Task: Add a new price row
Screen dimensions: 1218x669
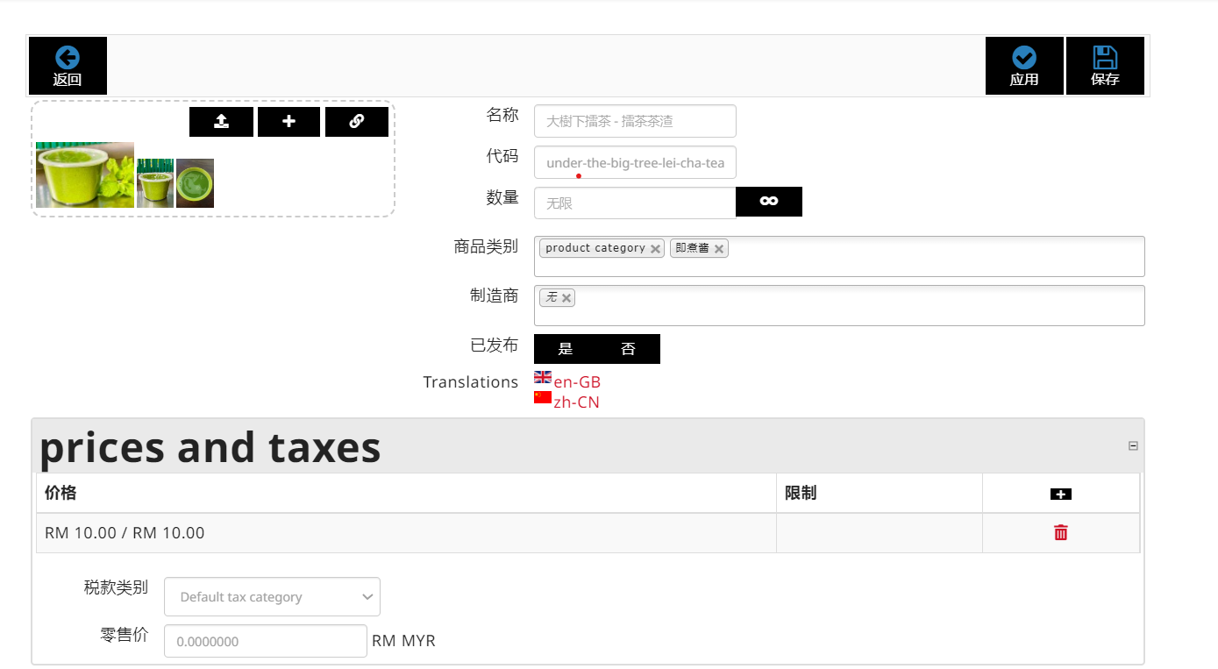Action: 1061,495
